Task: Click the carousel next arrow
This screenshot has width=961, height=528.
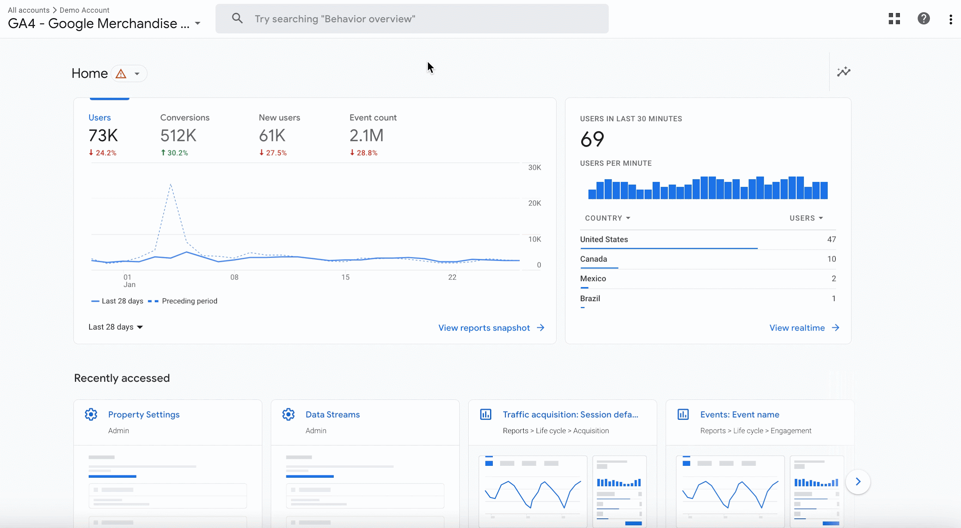Action: click(x=858, y=481)
